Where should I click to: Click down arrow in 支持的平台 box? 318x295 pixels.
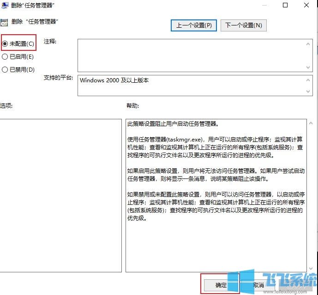tap(308, 92)
